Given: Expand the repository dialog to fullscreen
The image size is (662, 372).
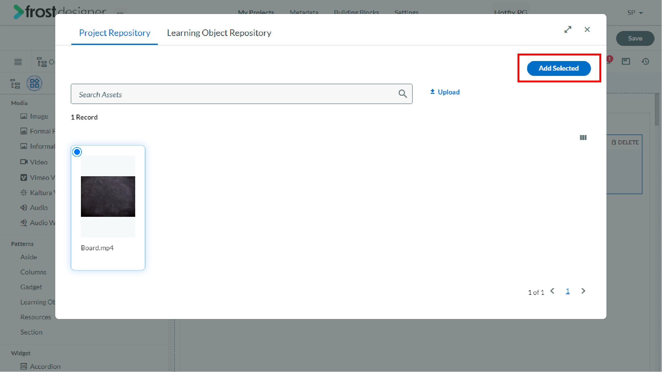Looking at the screenshot, I should pyautogui.click(x=568, y=29).
